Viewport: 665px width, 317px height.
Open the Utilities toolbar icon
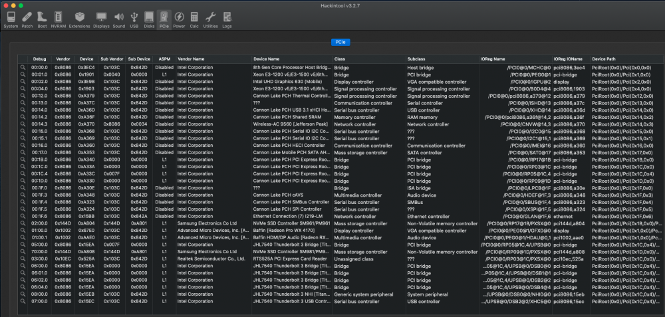tap(210, 20)
